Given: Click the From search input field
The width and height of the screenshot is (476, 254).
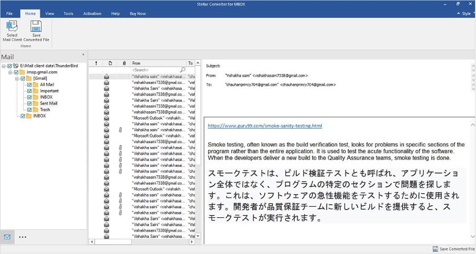Looking at the screenshot, I should (154, 70).
